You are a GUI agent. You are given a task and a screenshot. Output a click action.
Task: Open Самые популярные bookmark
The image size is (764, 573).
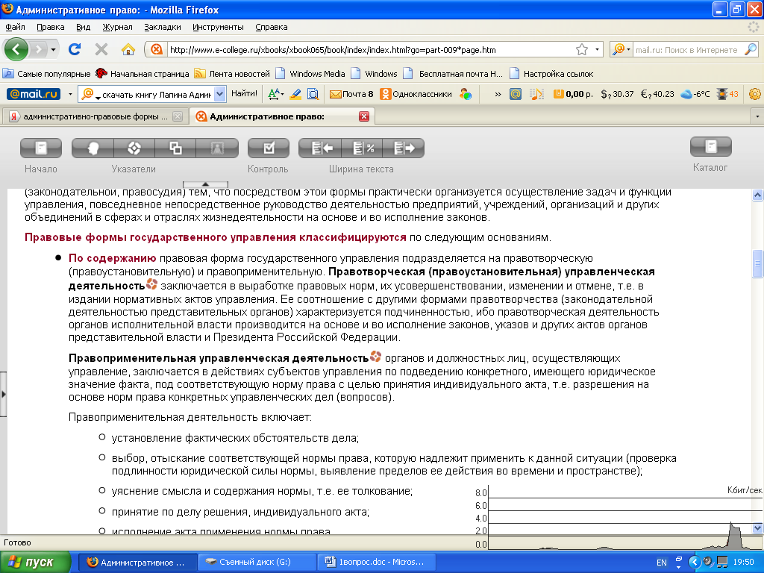[47, 74]
